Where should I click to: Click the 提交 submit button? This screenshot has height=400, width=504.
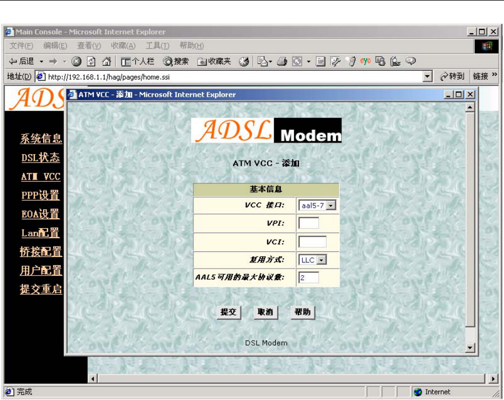pos(229,312)
